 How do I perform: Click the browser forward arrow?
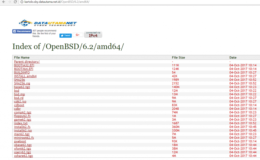[9, 2]
